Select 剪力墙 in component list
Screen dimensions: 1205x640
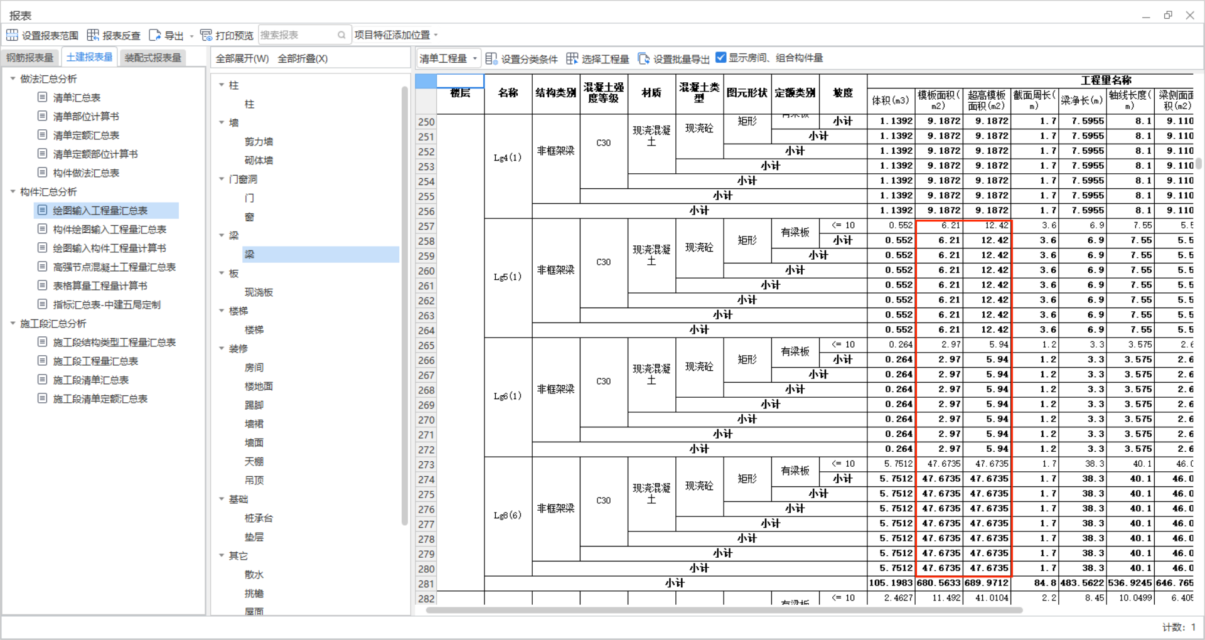(259, 141)
